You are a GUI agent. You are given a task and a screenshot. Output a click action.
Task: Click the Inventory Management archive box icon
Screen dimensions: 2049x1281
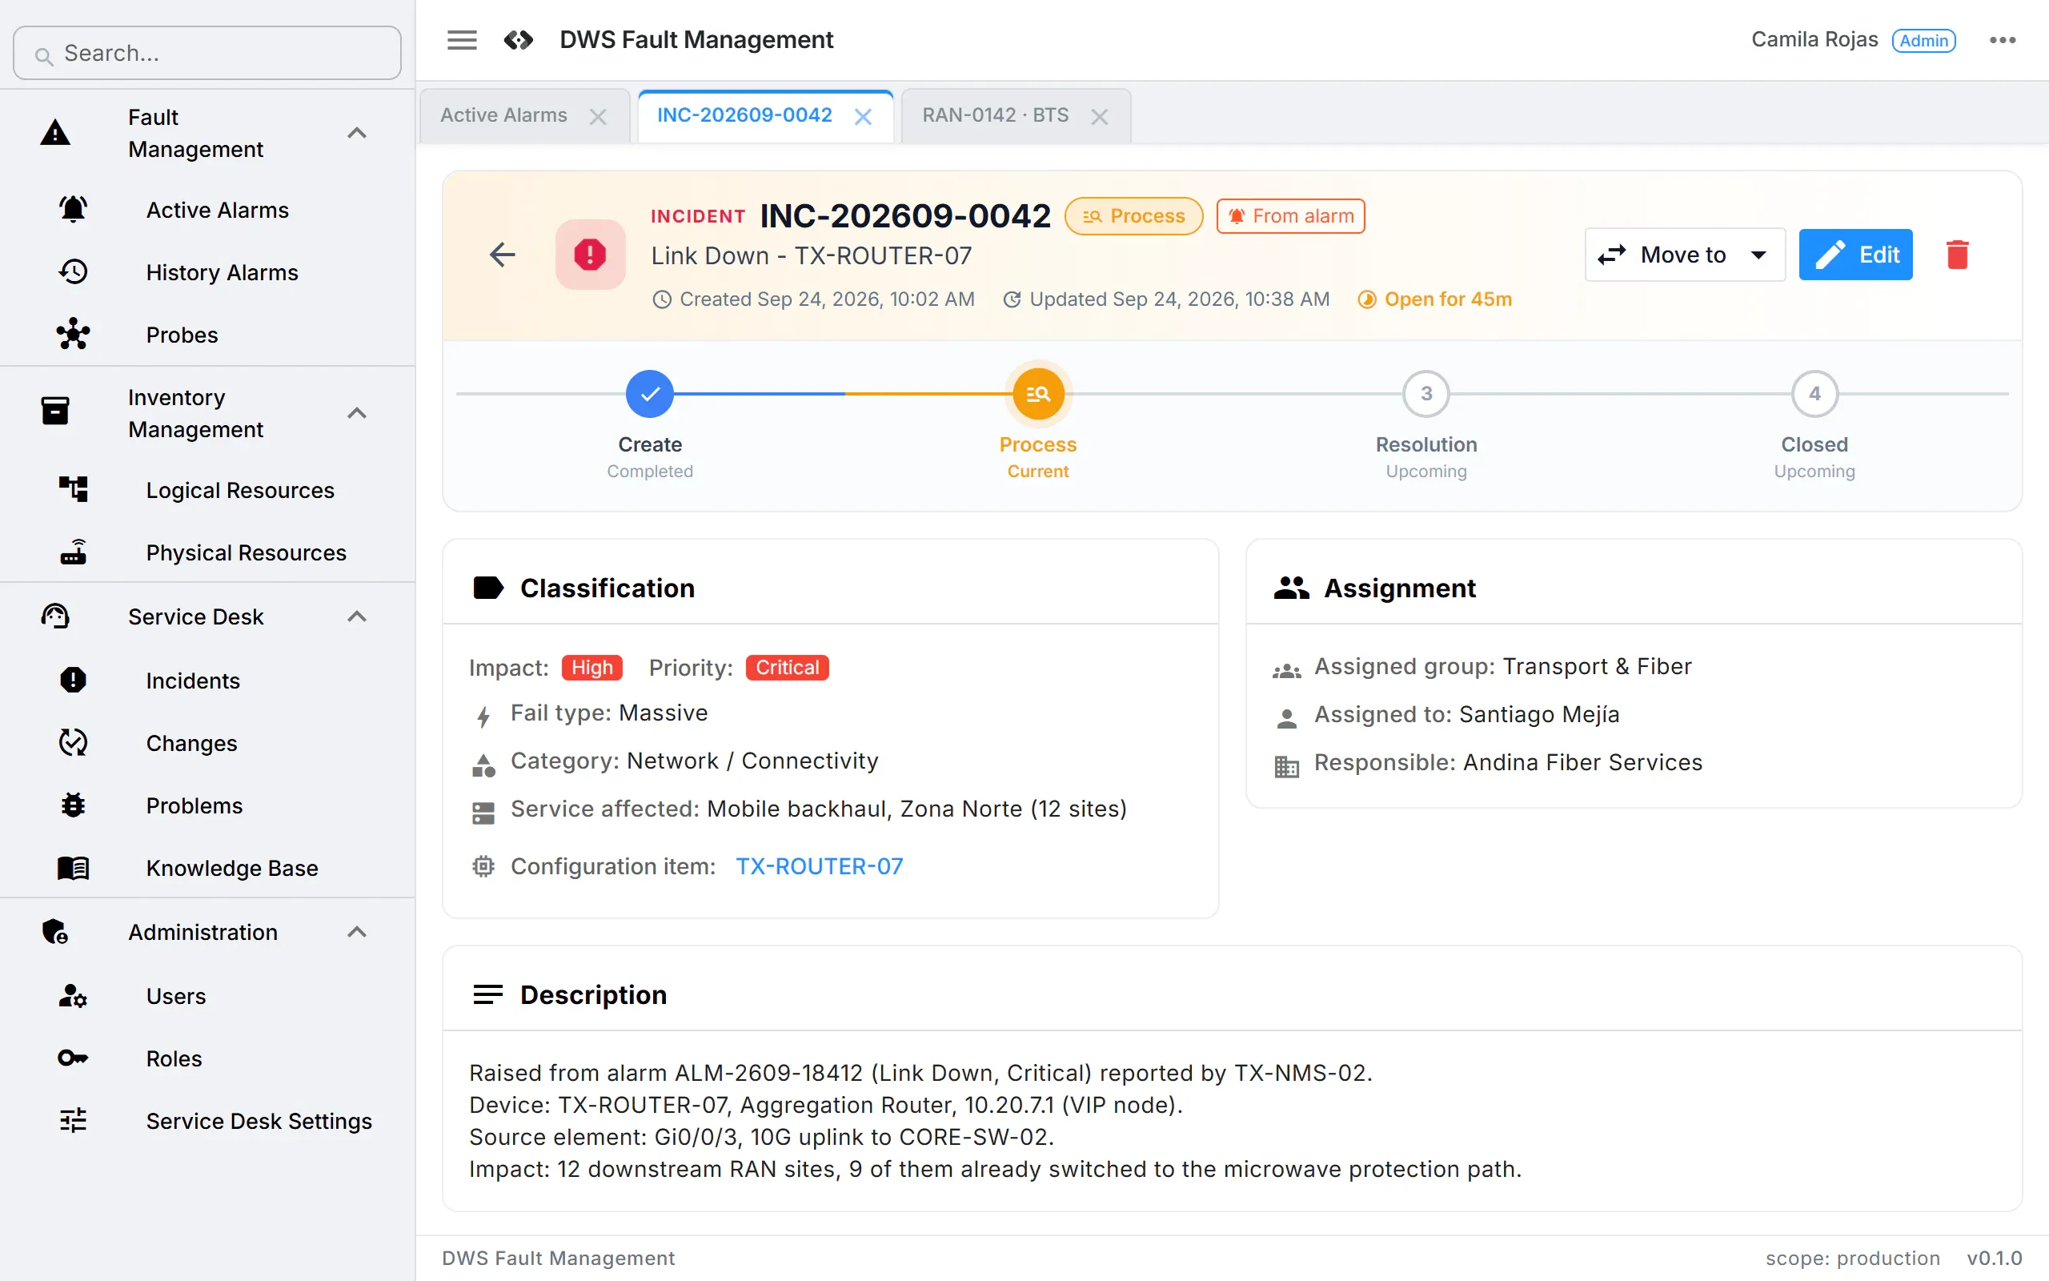pos(56,411)
